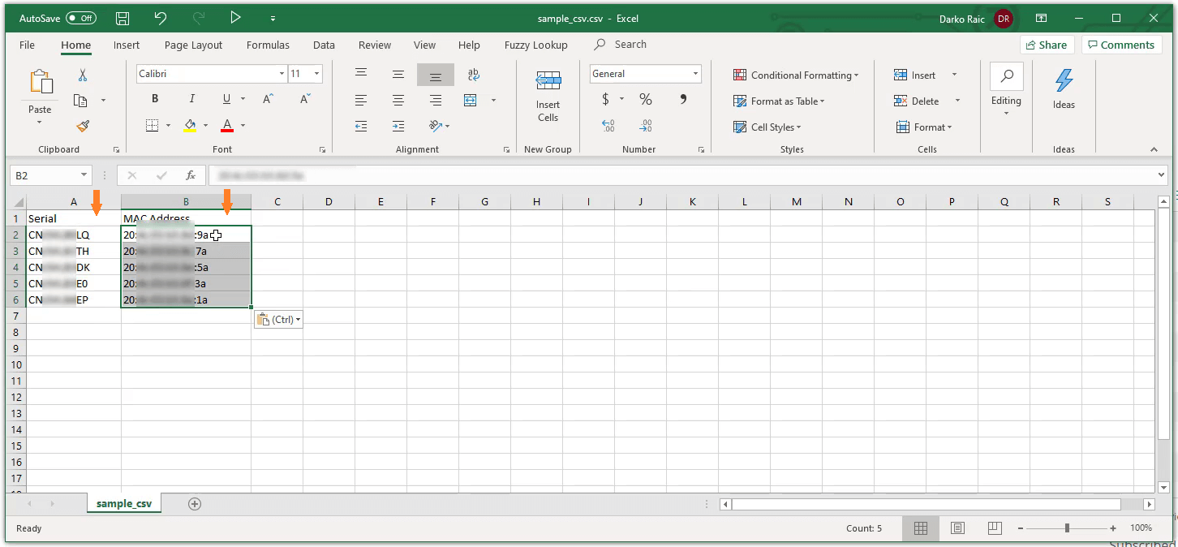Image resolution: width=1178 pixels, height=547 pixels.
Task: Open the font name dropdown
Action: tap(282, 74)
